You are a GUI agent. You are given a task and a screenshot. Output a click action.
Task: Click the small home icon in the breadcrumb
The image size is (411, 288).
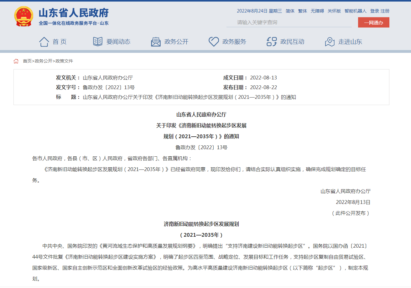coord(16,61)
